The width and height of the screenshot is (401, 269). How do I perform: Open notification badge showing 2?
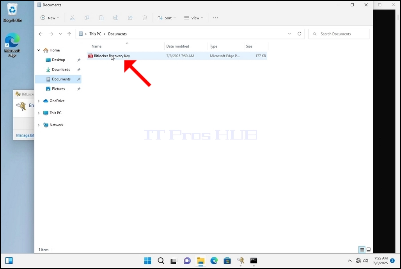coord(392,260)
